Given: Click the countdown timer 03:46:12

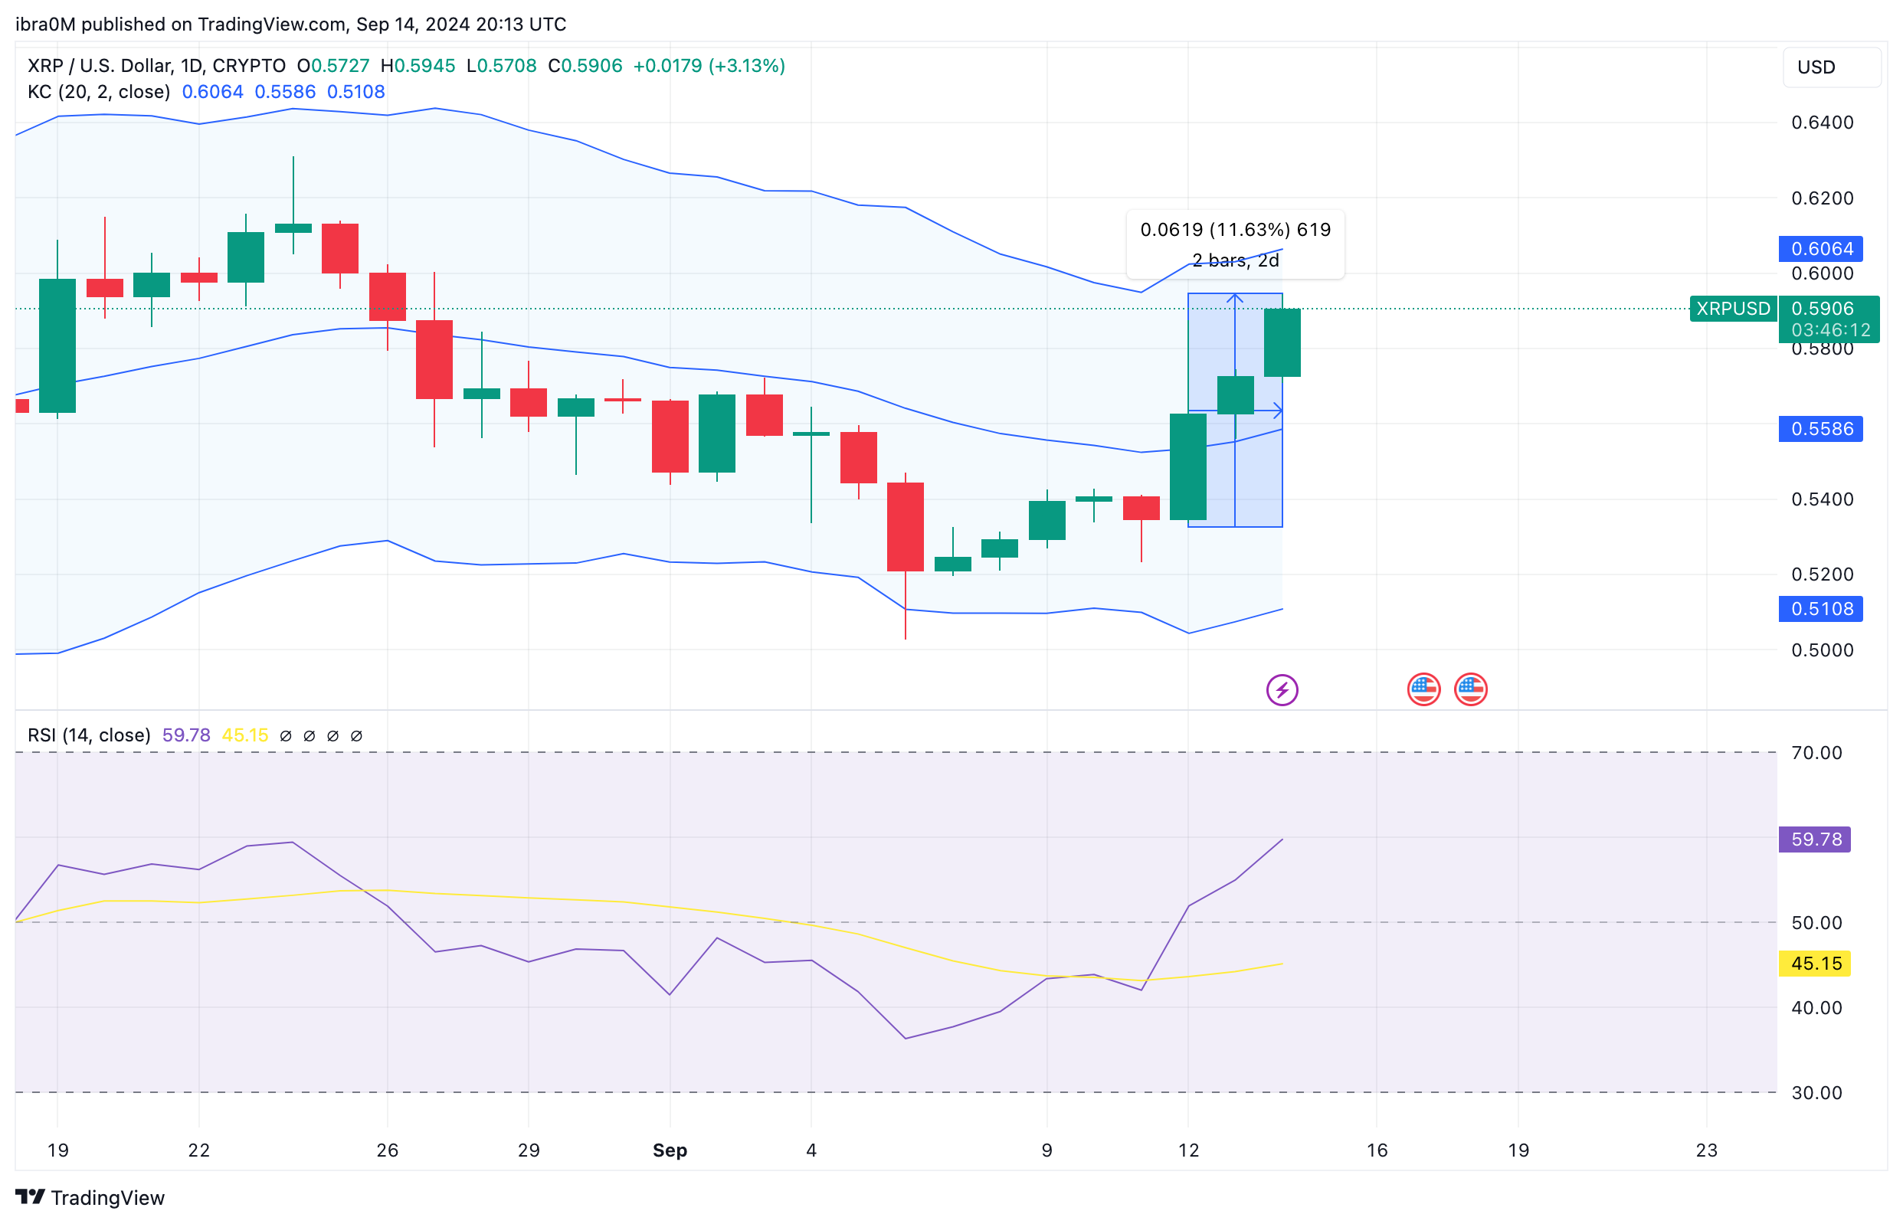Looking at the screenshot, I should 1830,330.
